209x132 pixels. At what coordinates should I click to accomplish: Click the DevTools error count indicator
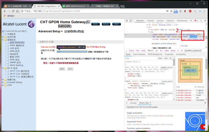pos(196,21)
